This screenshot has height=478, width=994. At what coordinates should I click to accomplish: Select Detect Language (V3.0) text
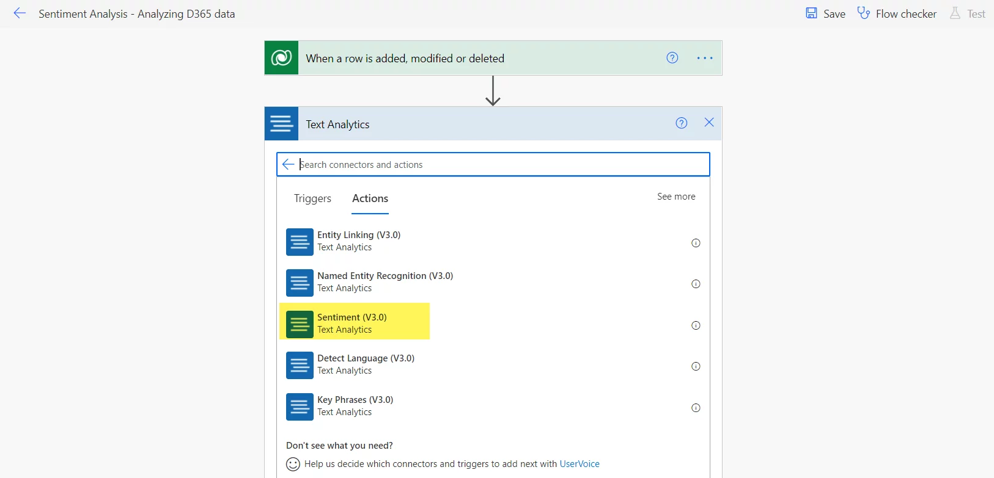coord(366,358)
